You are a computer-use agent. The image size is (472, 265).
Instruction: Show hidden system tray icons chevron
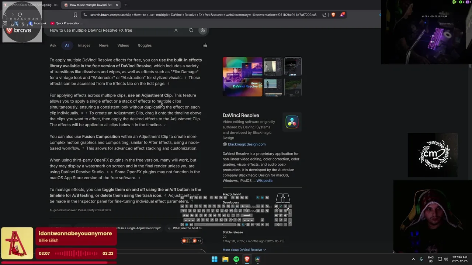413,259
